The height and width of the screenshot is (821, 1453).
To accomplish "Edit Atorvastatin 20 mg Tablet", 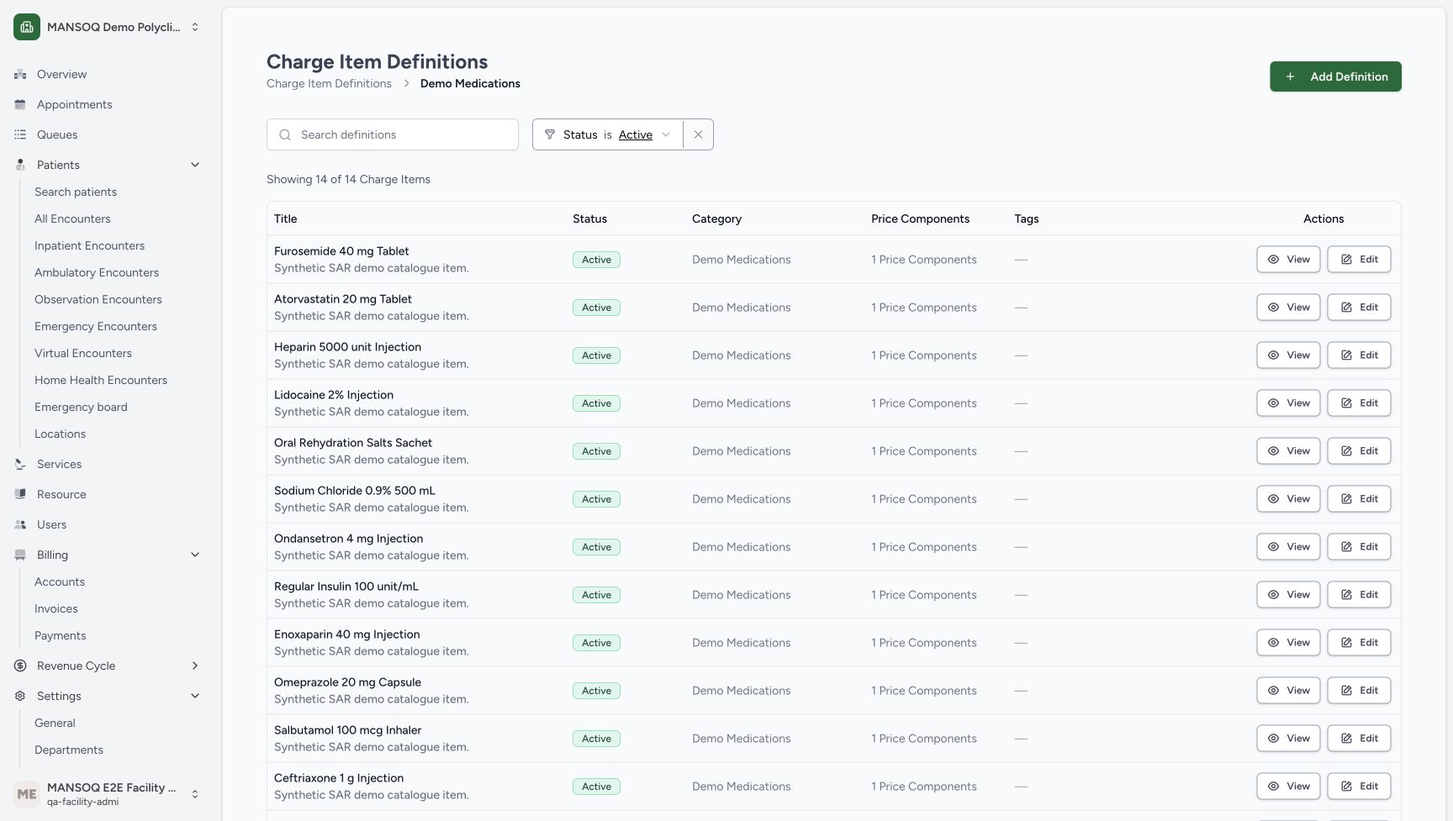I will click(x=1359, y=308).
